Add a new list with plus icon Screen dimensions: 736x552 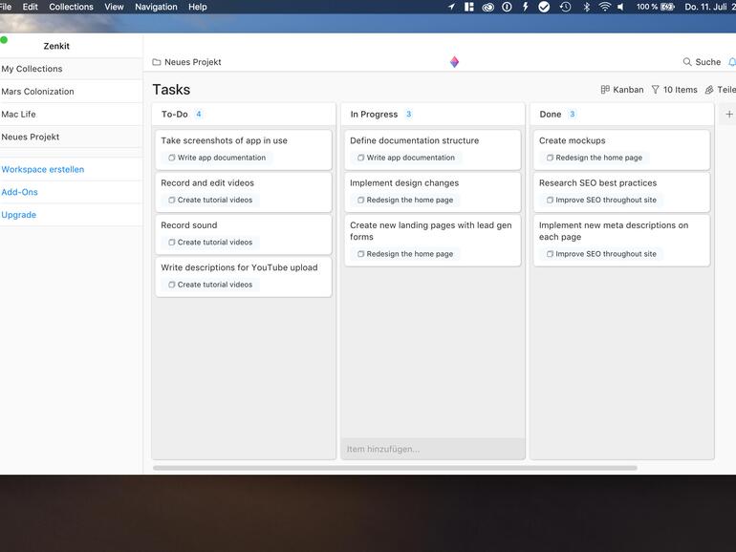[729, 114]
